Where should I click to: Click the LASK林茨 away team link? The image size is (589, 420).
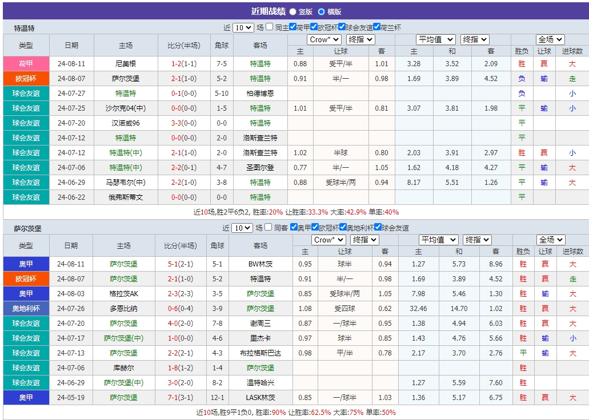point(261,397)
